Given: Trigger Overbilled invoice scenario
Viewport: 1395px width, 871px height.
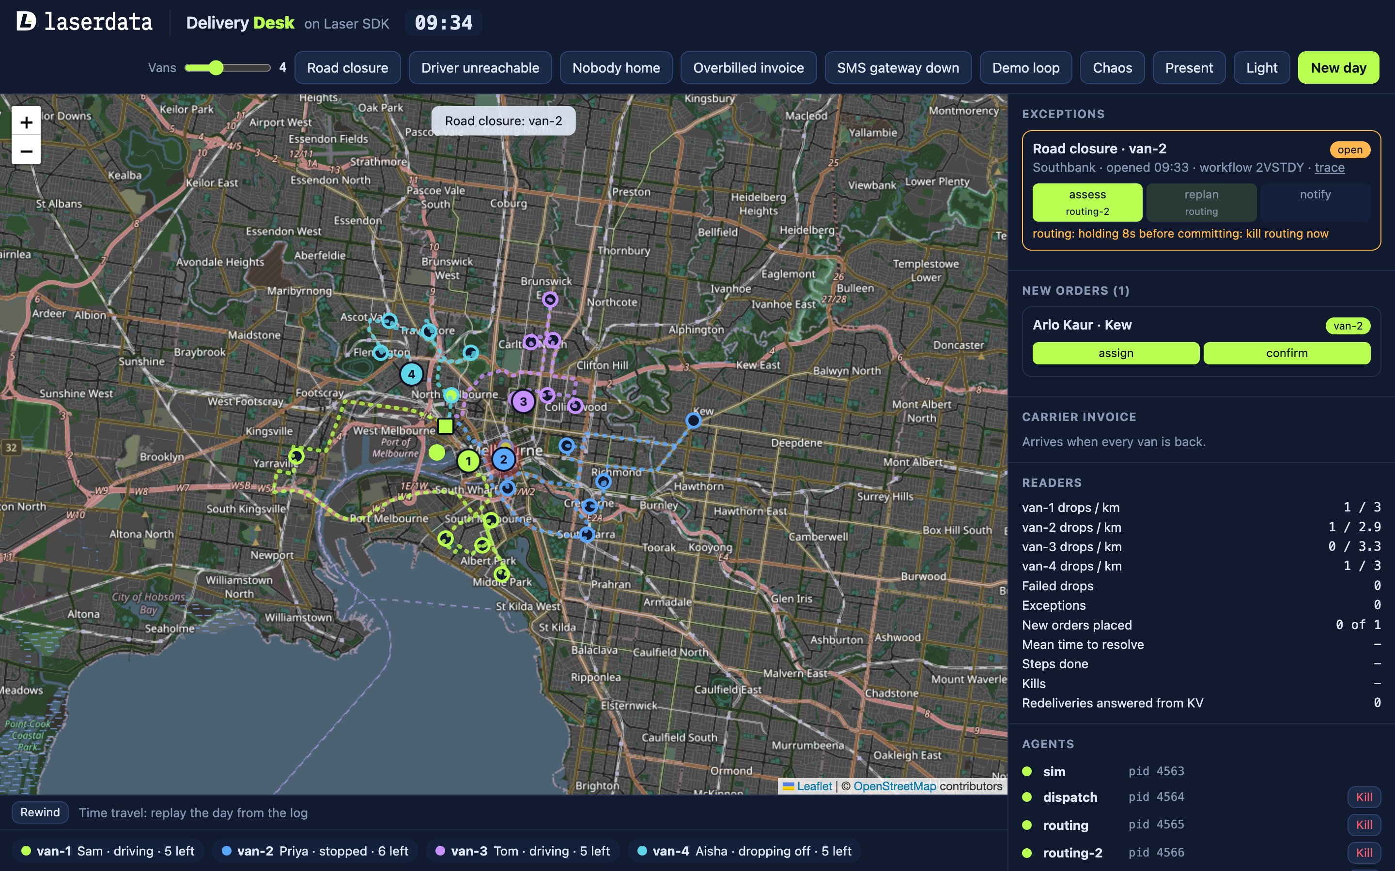Looking at the screenshot, I should click(x=748, y=67).
